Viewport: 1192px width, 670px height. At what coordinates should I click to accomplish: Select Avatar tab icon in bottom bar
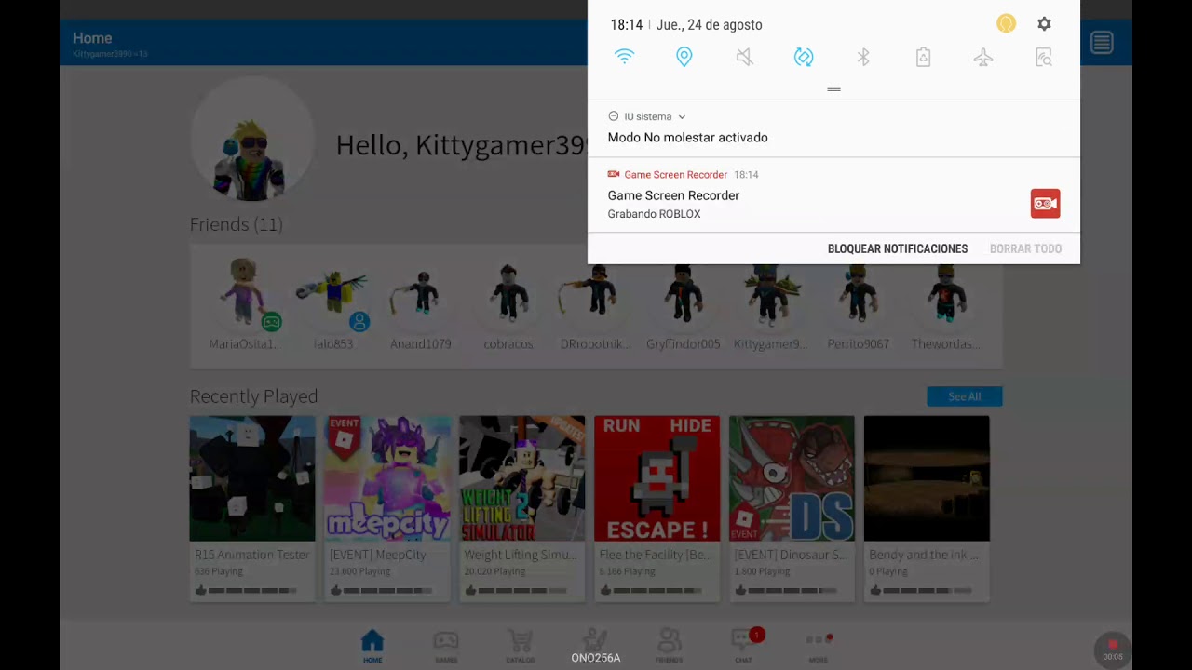coord(594,640)
